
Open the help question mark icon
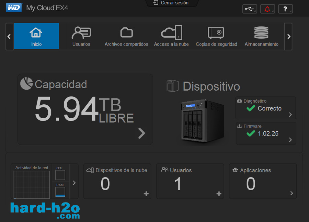pyautogui.click(x=285, y=9)
